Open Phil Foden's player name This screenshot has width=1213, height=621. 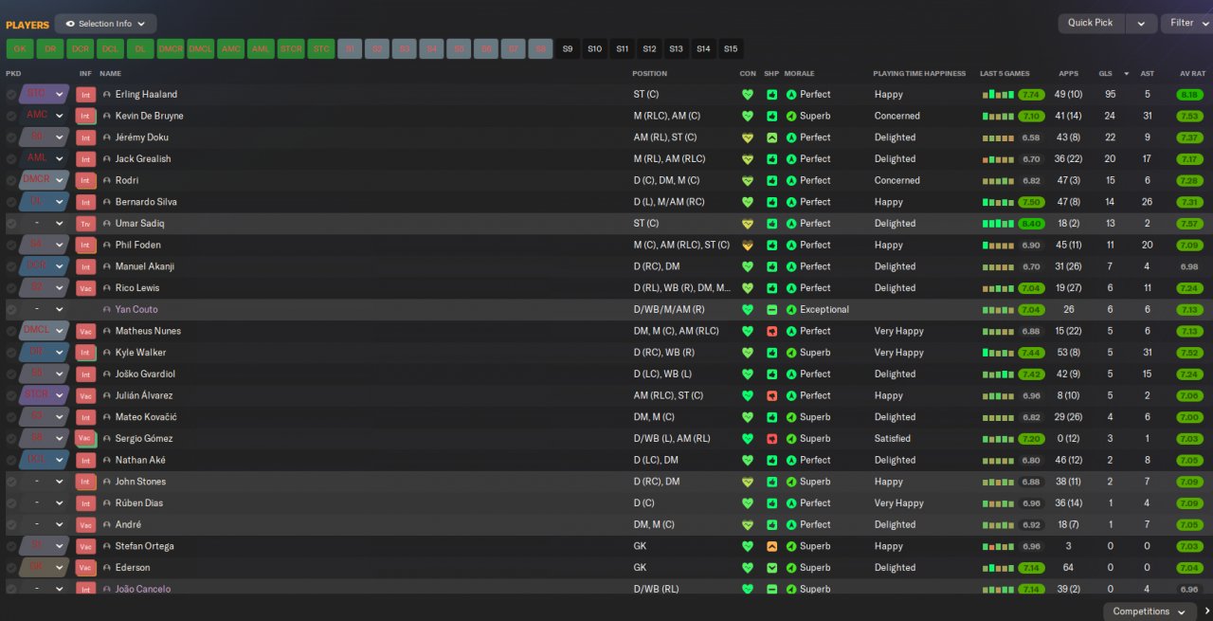click(x=138, y=246)
